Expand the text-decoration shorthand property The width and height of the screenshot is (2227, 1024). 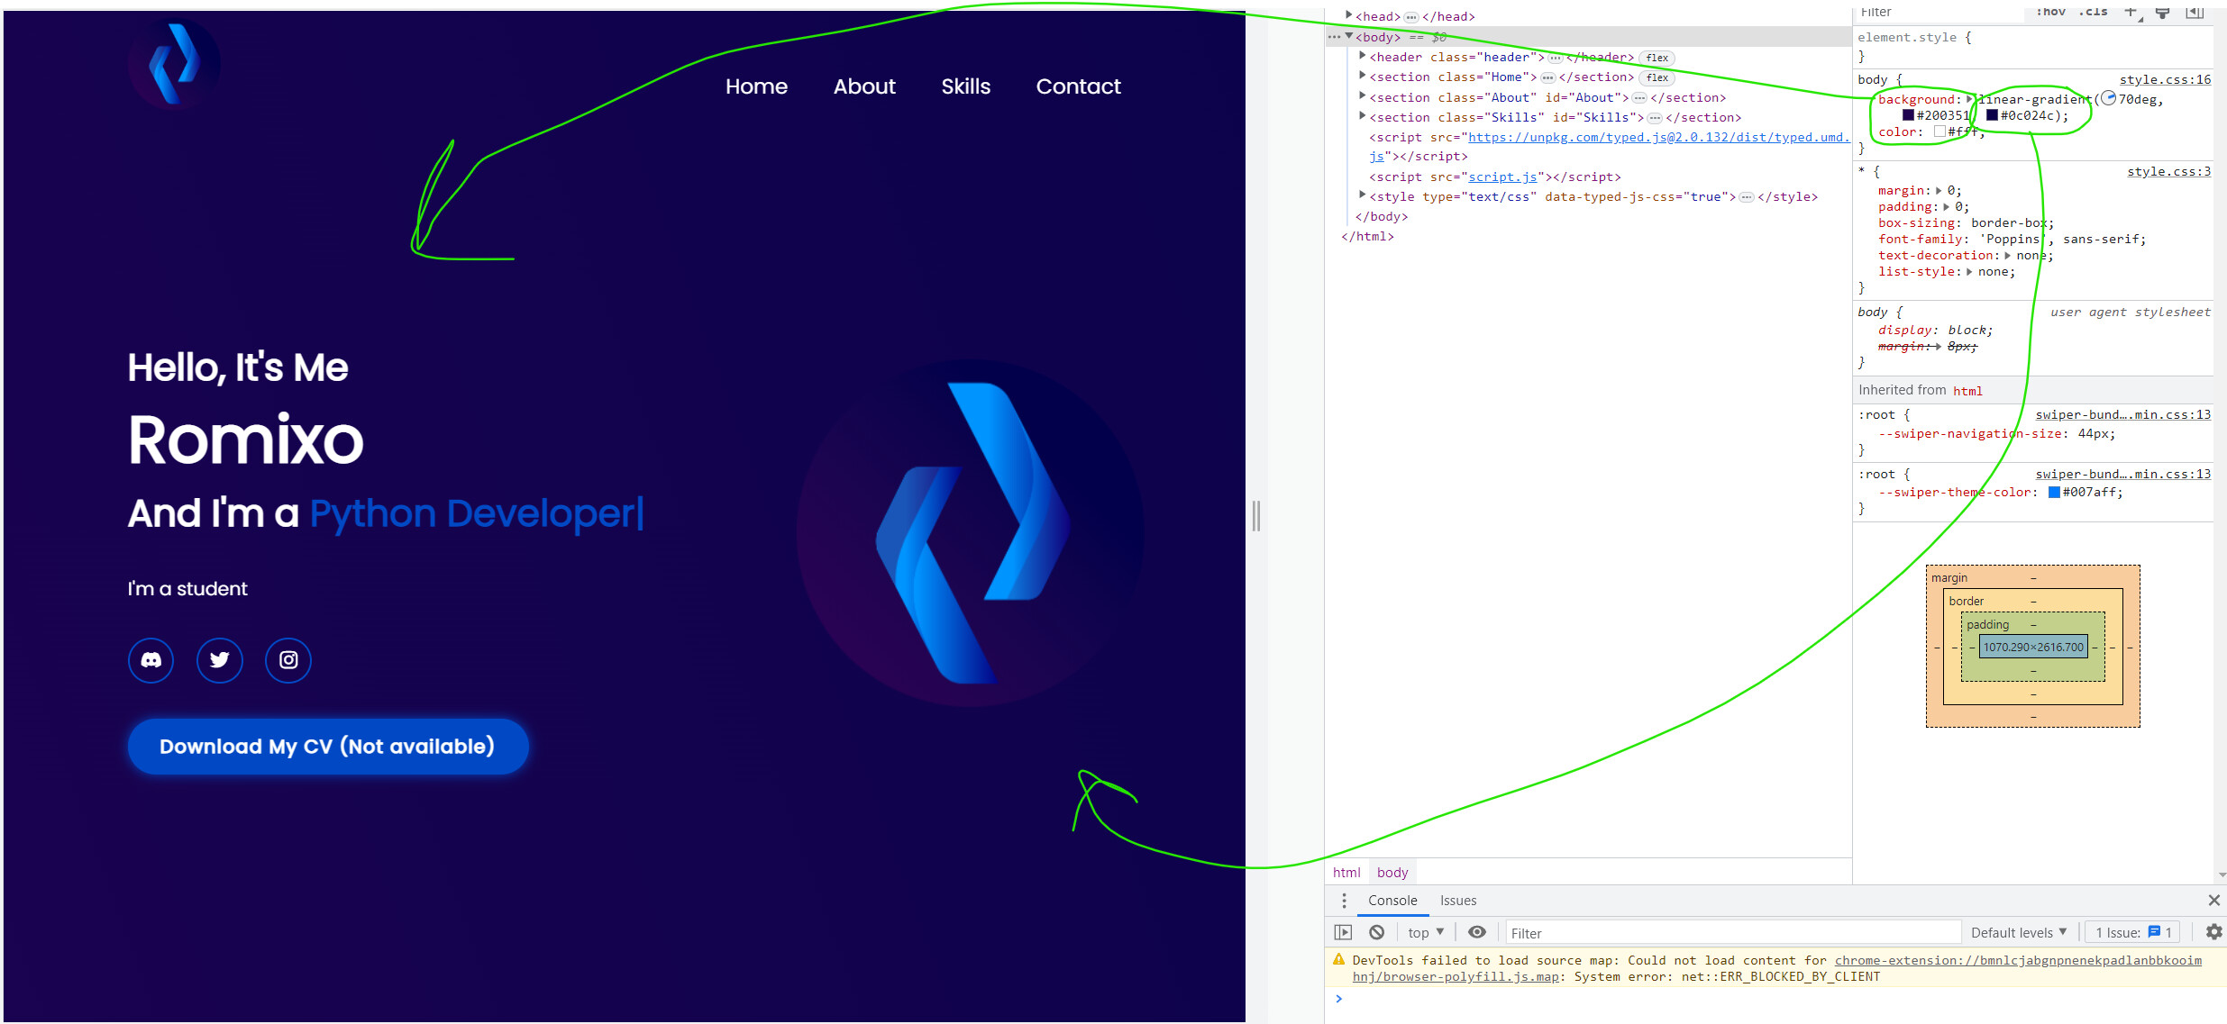(x=2007, y=256)
